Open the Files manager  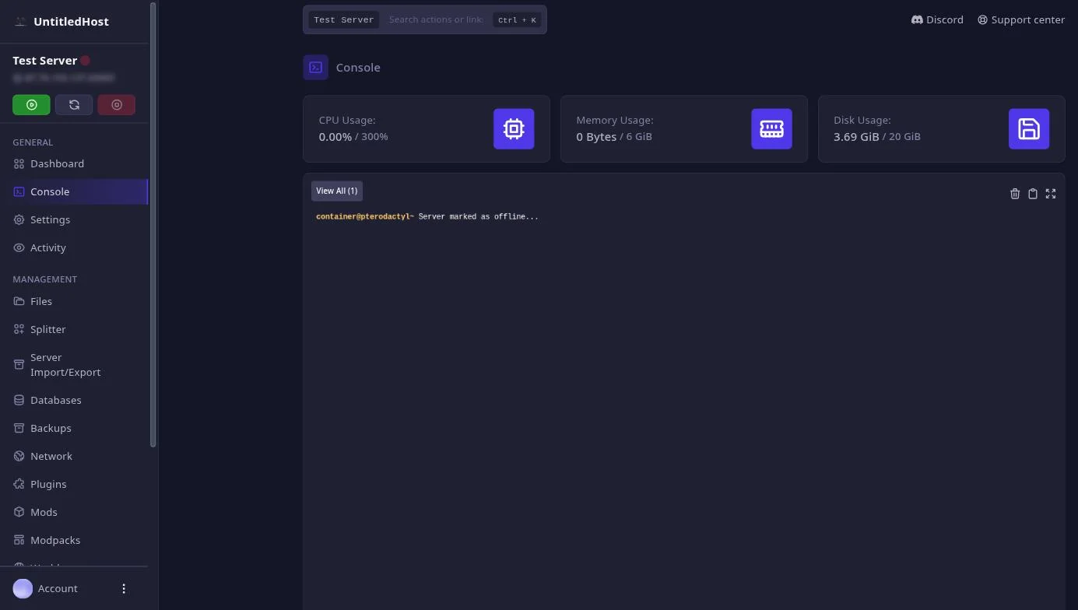coord(74,301)
